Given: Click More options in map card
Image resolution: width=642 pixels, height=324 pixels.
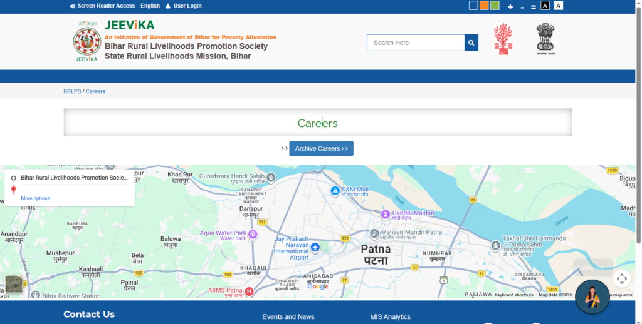Looking at the screenshot, I should pyautogui.click(x=35, y=198).
